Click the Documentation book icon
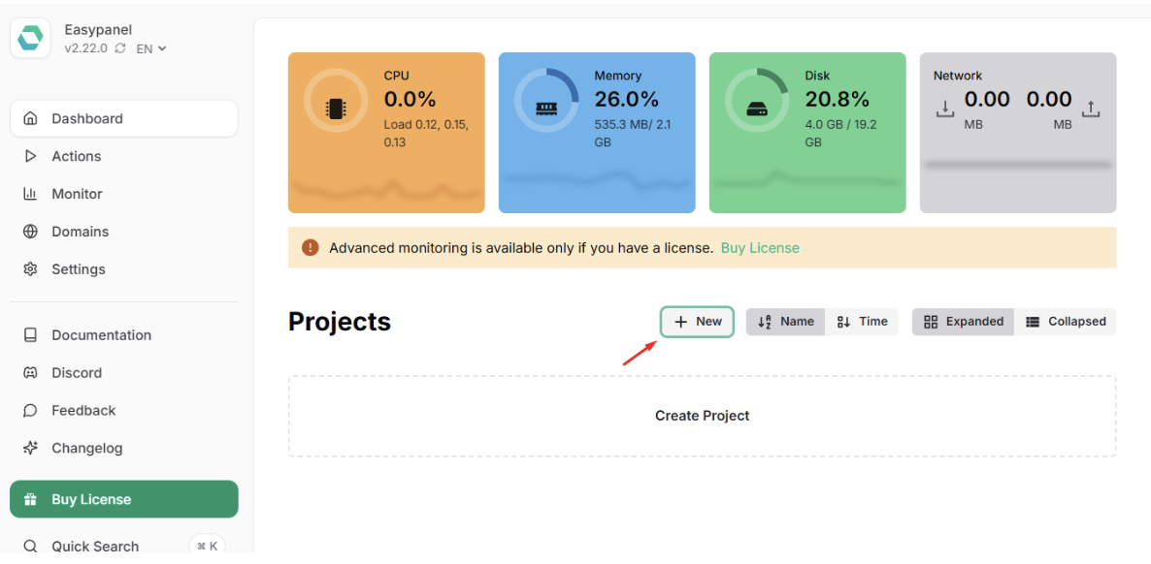The image size is (1151, 564). tap(30, 335)
